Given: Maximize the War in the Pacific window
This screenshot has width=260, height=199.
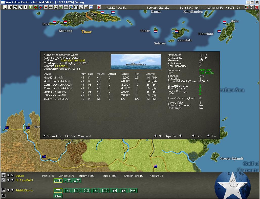Looking at the screenshot, I should pyautogui.click(x=252, y=2).
